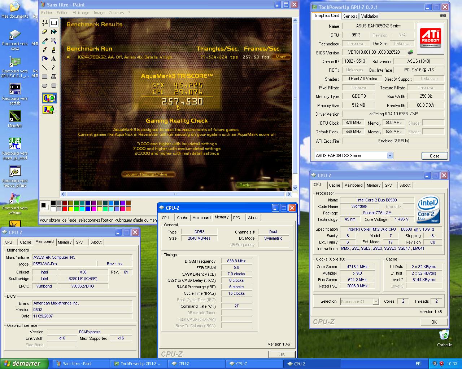Image resolution: width=462 pixels, height=369 pixels.
Task: Switch to TechPowerUp GPU-Z taskbar item
Action: point(139,364)
